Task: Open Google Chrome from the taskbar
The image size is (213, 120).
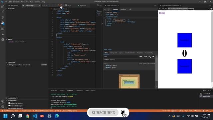Action: point(27,116)
